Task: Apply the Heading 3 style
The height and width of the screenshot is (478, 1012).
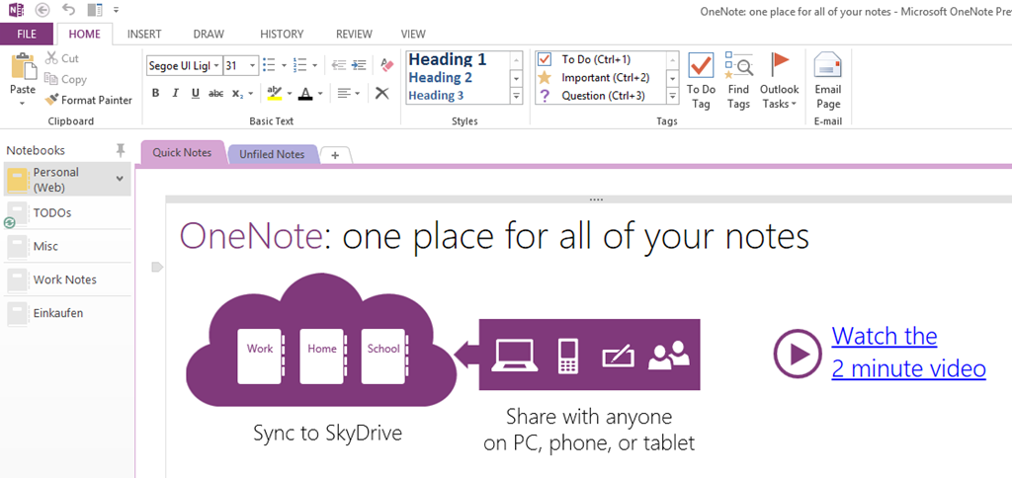Action: pos(436,96)
